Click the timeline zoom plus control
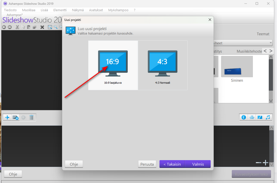 tap(266, 163)
